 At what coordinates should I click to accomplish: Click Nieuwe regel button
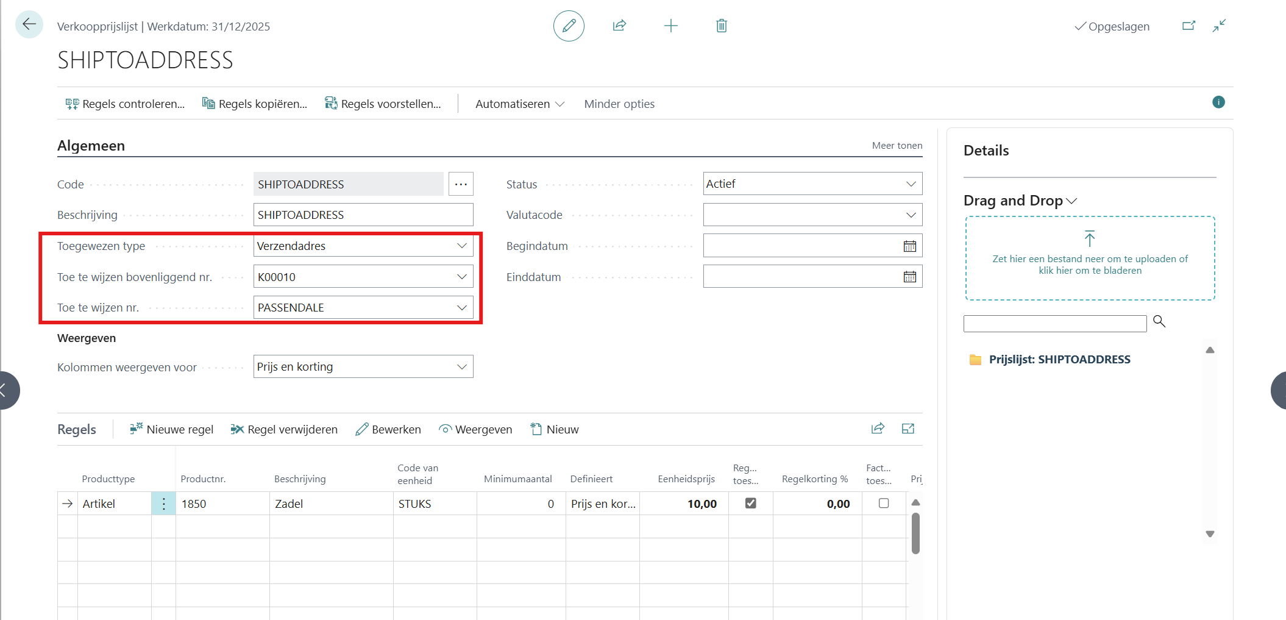pos(171,430)
